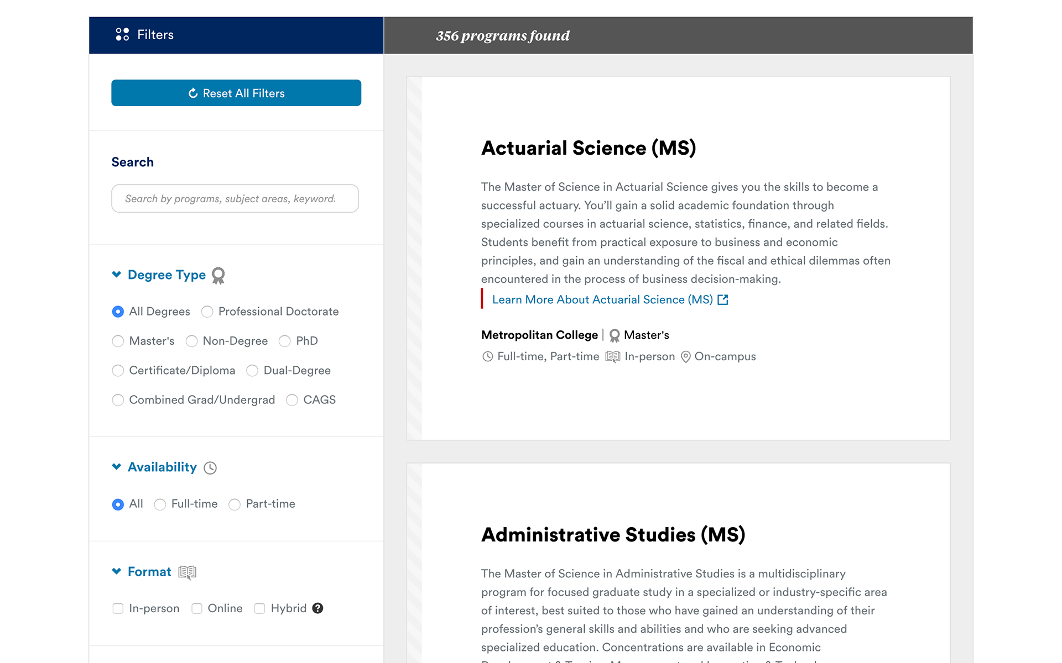The width and height of the screenshot is (1062, 663).
Task: Open the Hybrid help question-mark icon
Action: tap(317, 608)
